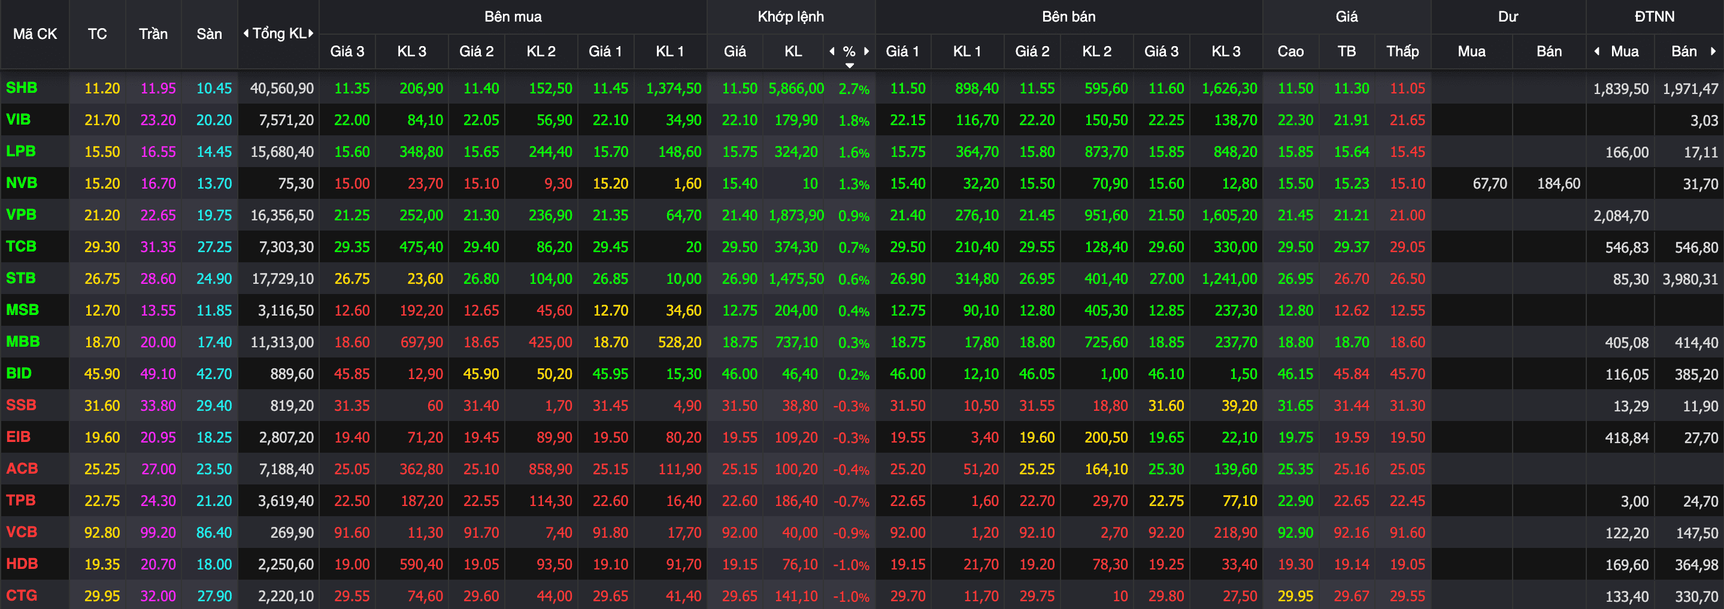1724x609 pixels.
Task: Click left arrow beside Tổng KL header
Action: tap(246, 33)
